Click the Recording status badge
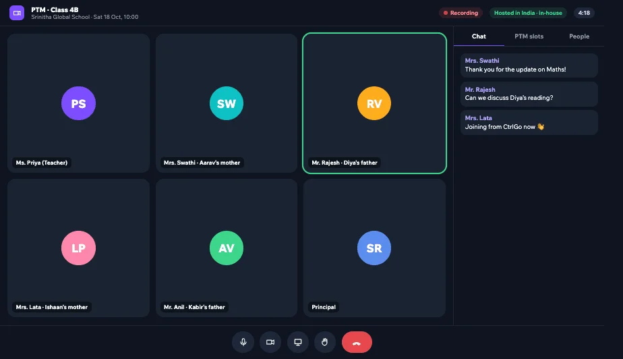 (x=461, y=13)
